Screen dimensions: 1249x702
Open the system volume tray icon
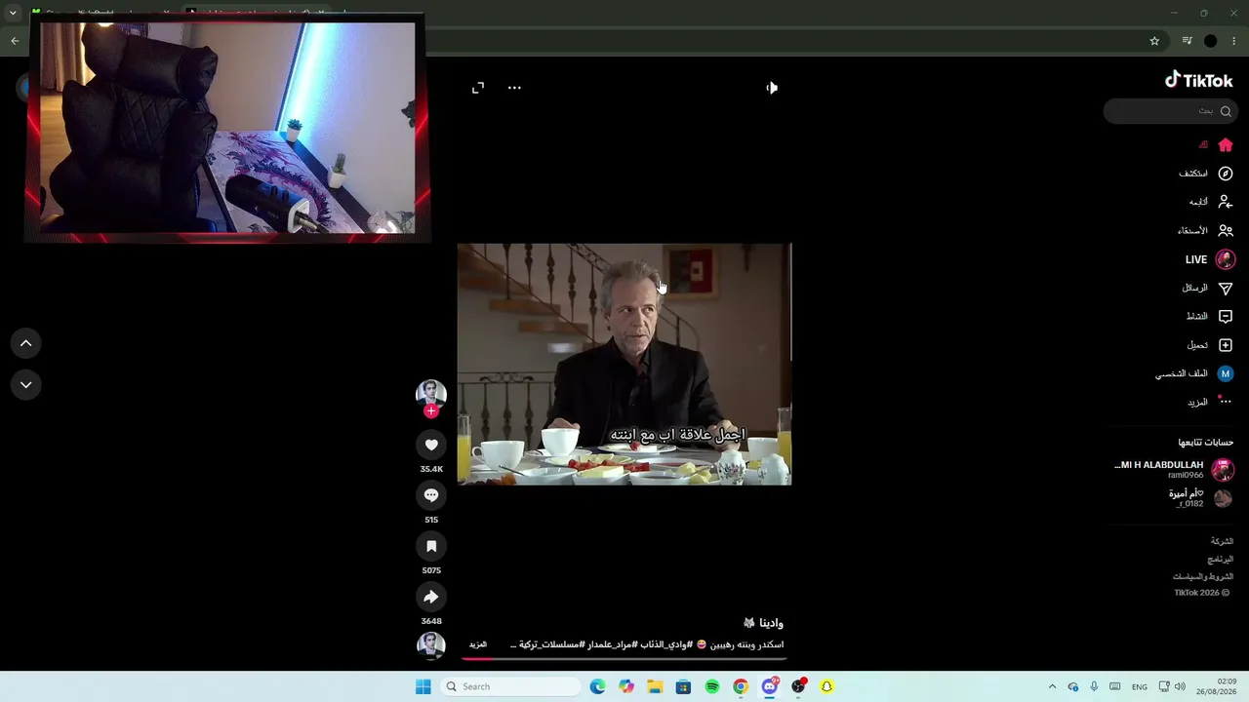pyautogui.click(x=1180, y=686)
